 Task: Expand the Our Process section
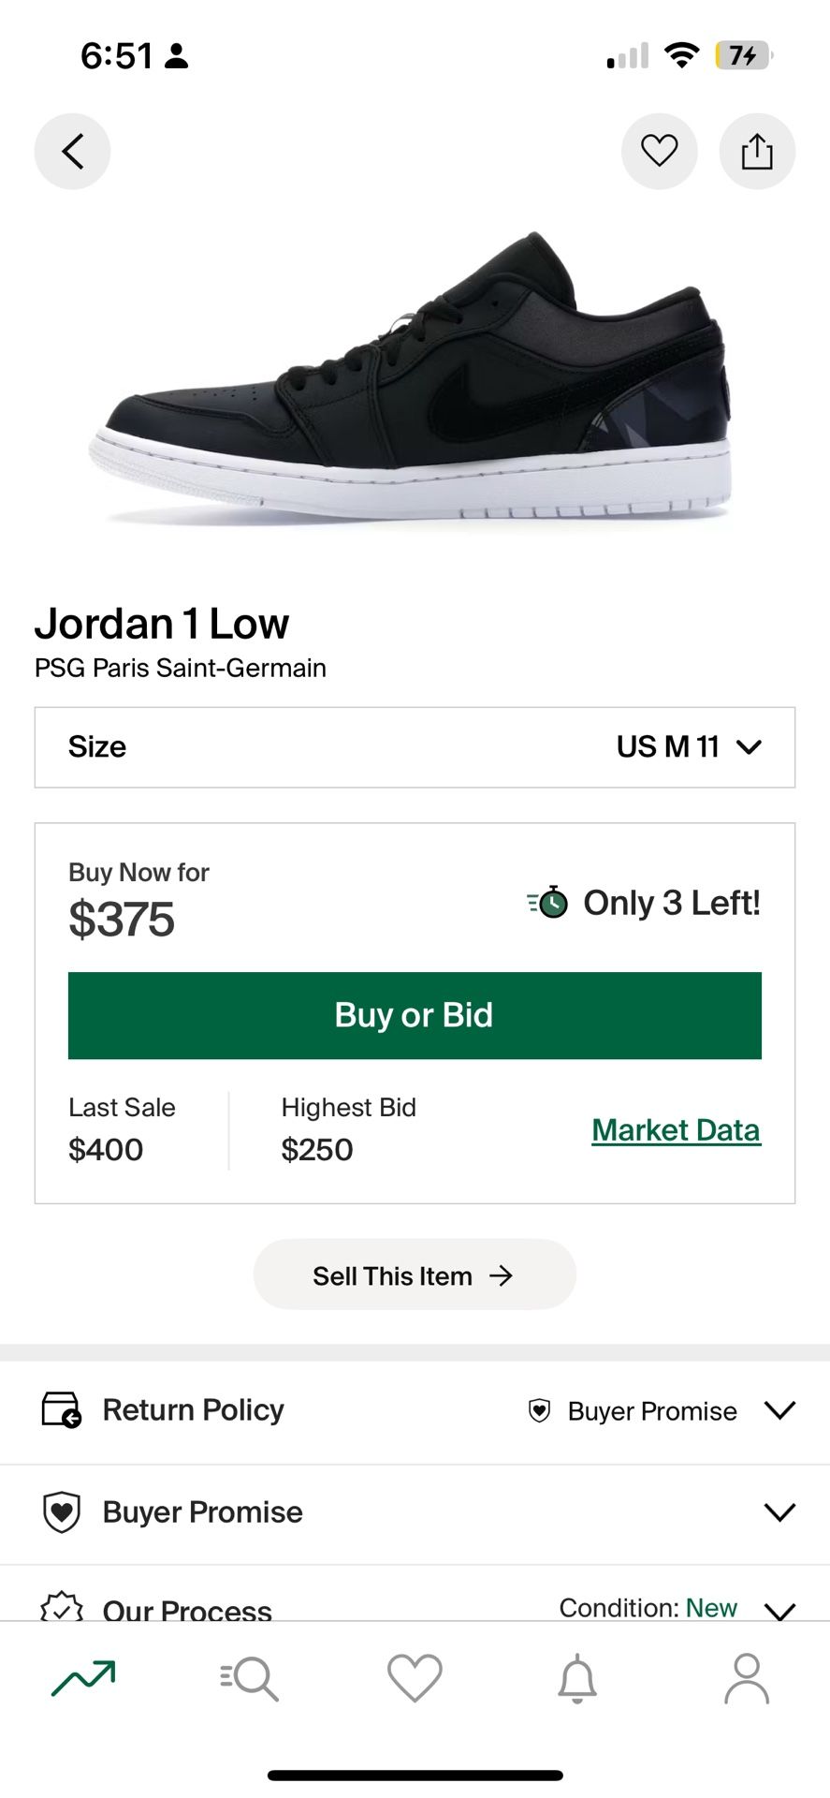tap(779, 1609)
